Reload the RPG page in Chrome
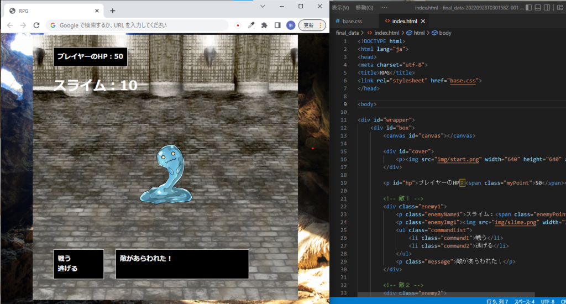Screen dimensions: 566x304 click(36, 25)
